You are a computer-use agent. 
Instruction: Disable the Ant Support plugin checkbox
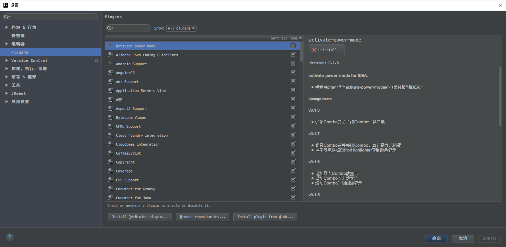(293, 82)
